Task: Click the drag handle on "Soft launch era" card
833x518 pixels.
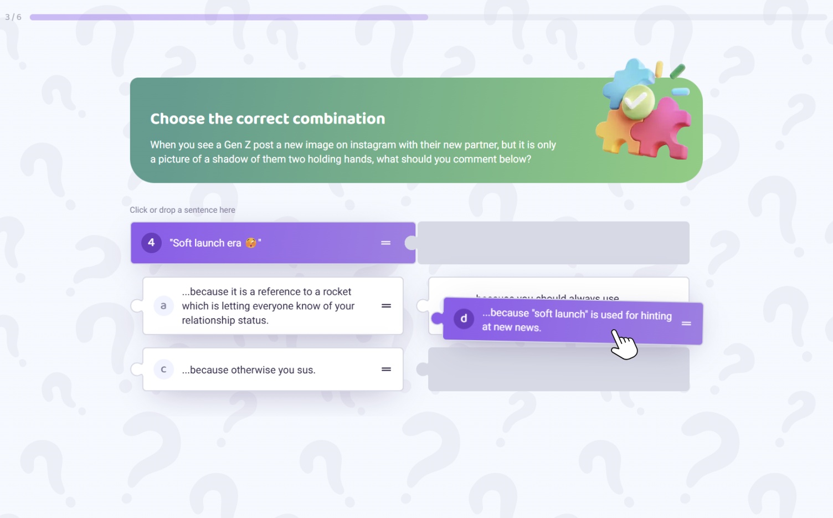Action: tap(386, 243)
